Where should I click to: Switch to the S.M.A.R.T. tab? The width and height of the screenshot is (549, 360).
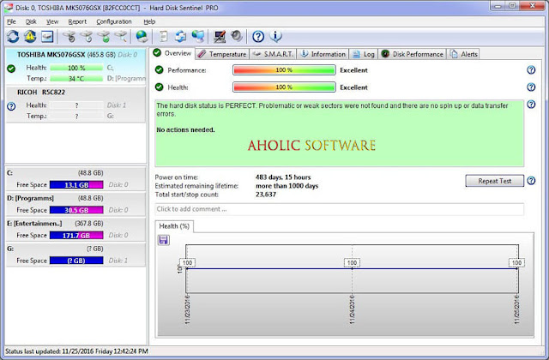(x=273, y=54)
